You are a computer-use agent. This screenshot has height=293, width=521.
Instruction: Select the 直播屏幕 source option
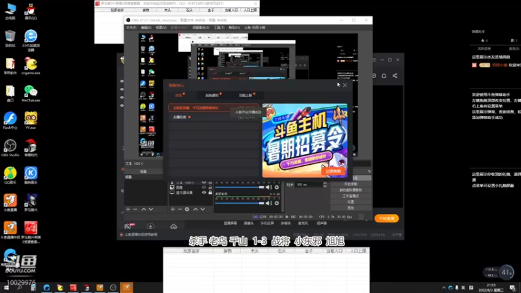(x=230, y=223)
